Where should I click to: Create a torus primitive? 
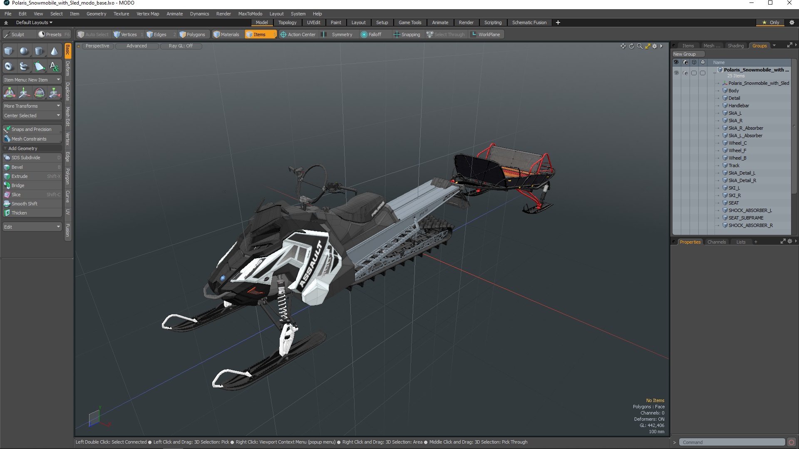click(9, 67)
